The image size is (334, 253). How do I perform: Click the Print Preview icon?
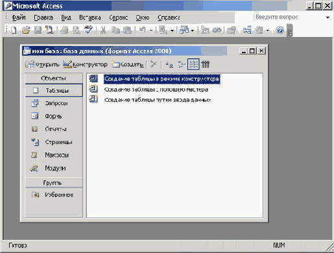coord(77,30)
